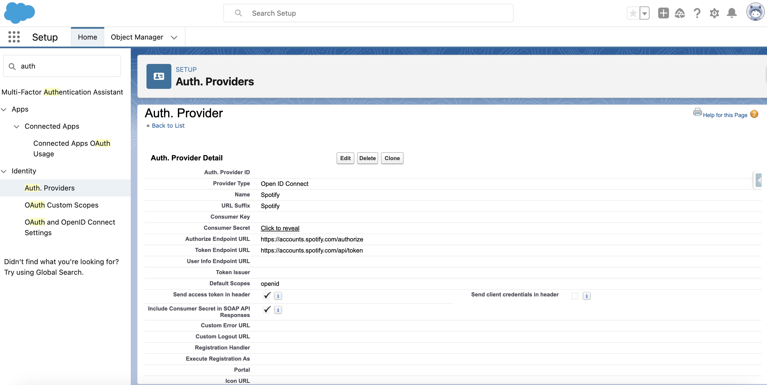Click info icon for Include Consumer Secret in SOAP
The image size is (767, 385).
[x=278, y=310]
